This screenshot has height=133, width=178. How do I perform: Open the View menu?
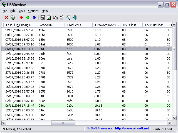22,11
